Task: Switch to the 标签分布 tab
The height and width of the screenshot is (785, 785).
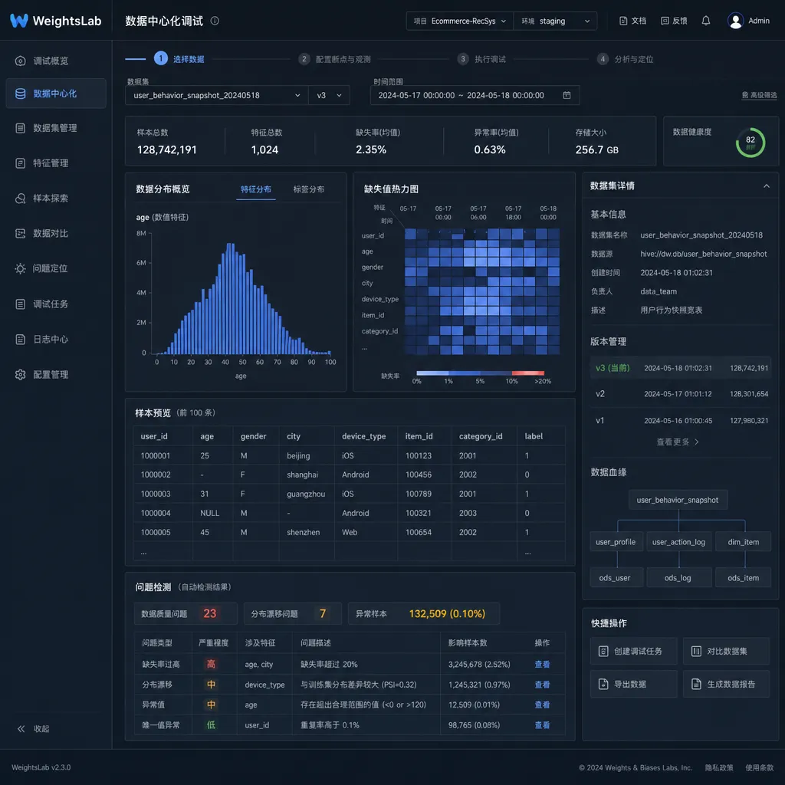Action: coord(308,189)
